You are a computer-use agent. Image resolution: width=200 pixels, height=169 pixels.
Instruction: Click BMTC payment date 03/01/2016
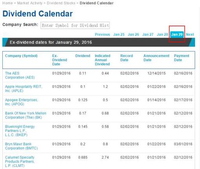(x=183, y=144)
